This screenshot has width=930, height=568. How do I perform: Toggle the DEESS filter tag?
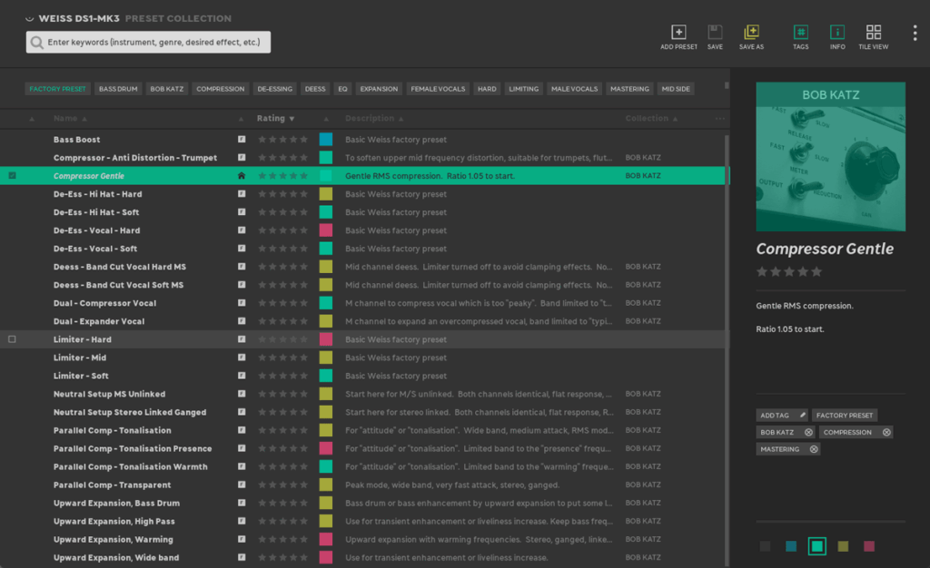[315, 89]
